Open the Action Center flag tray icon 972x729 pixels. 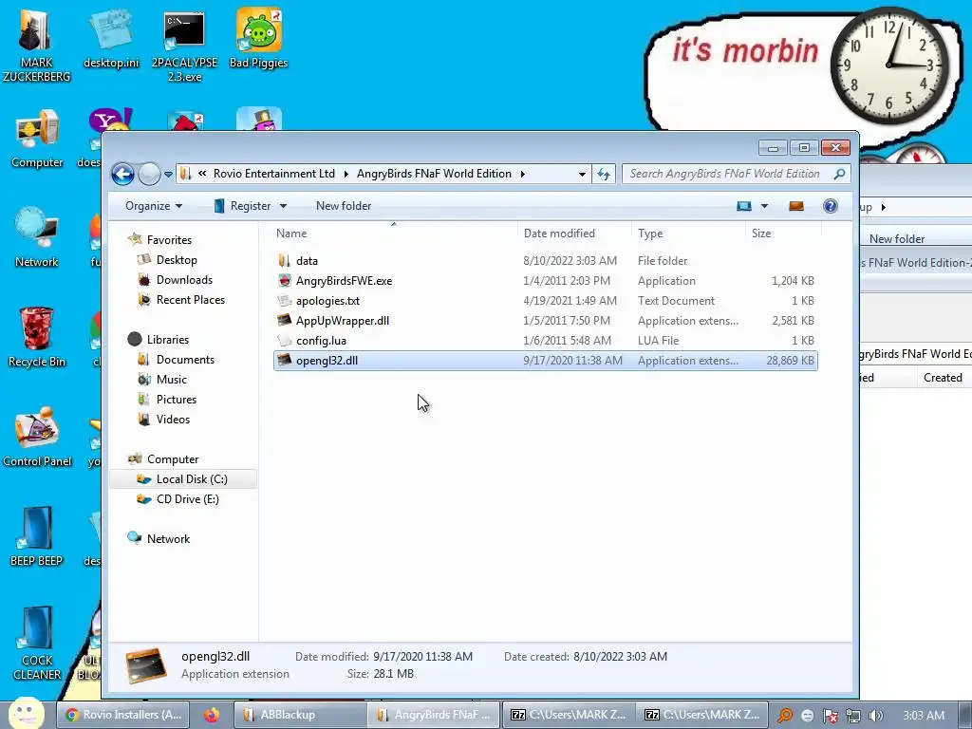tap(831, 716)
